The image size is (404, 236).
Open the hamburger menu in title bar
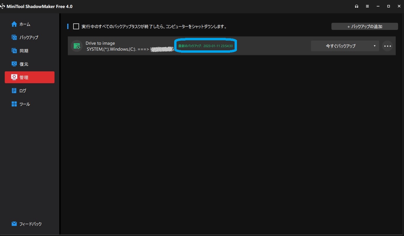coord(367,6)
